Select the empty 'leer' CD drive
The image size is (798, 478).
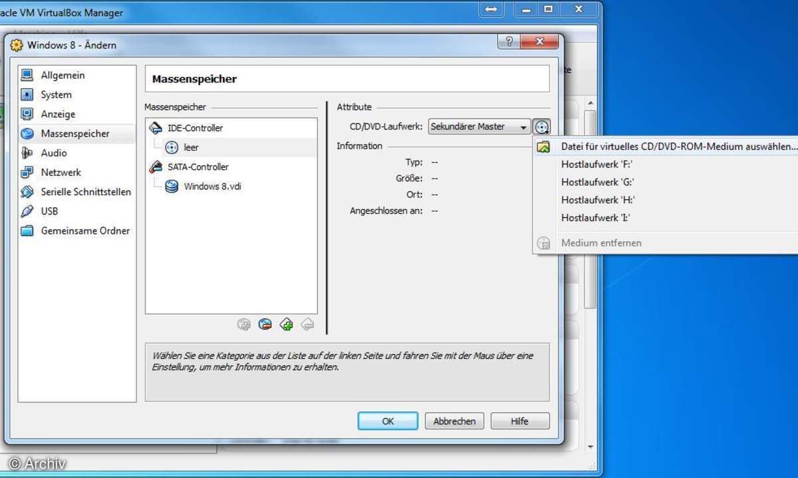click(191, 147)
